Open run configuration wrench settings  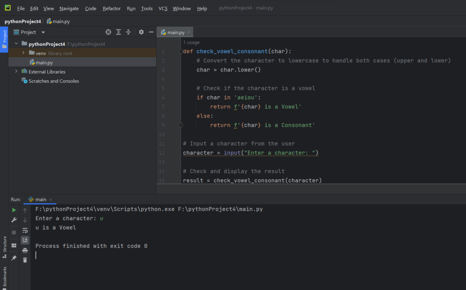(x=14, y=220)
